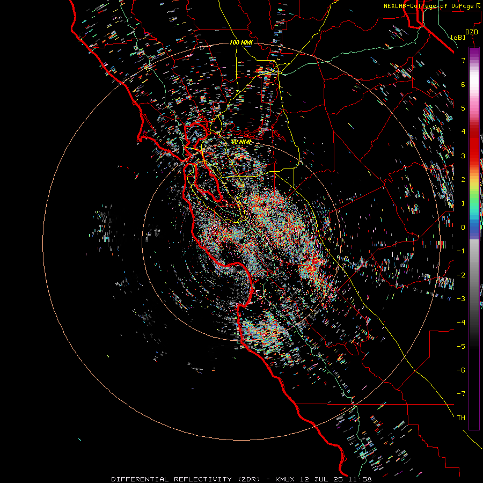This screenshot has width=483, height=483.
Task: Click the -3 value on color scale
Action: pos(461,299)
